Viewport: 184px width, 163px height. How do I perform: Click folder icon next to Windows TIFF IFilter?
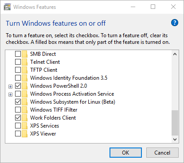point(24,110)
